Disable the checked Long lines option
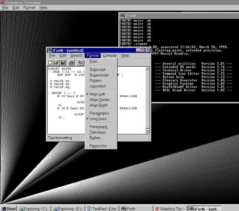Screen dimensions: 239x211 (98, 119)
